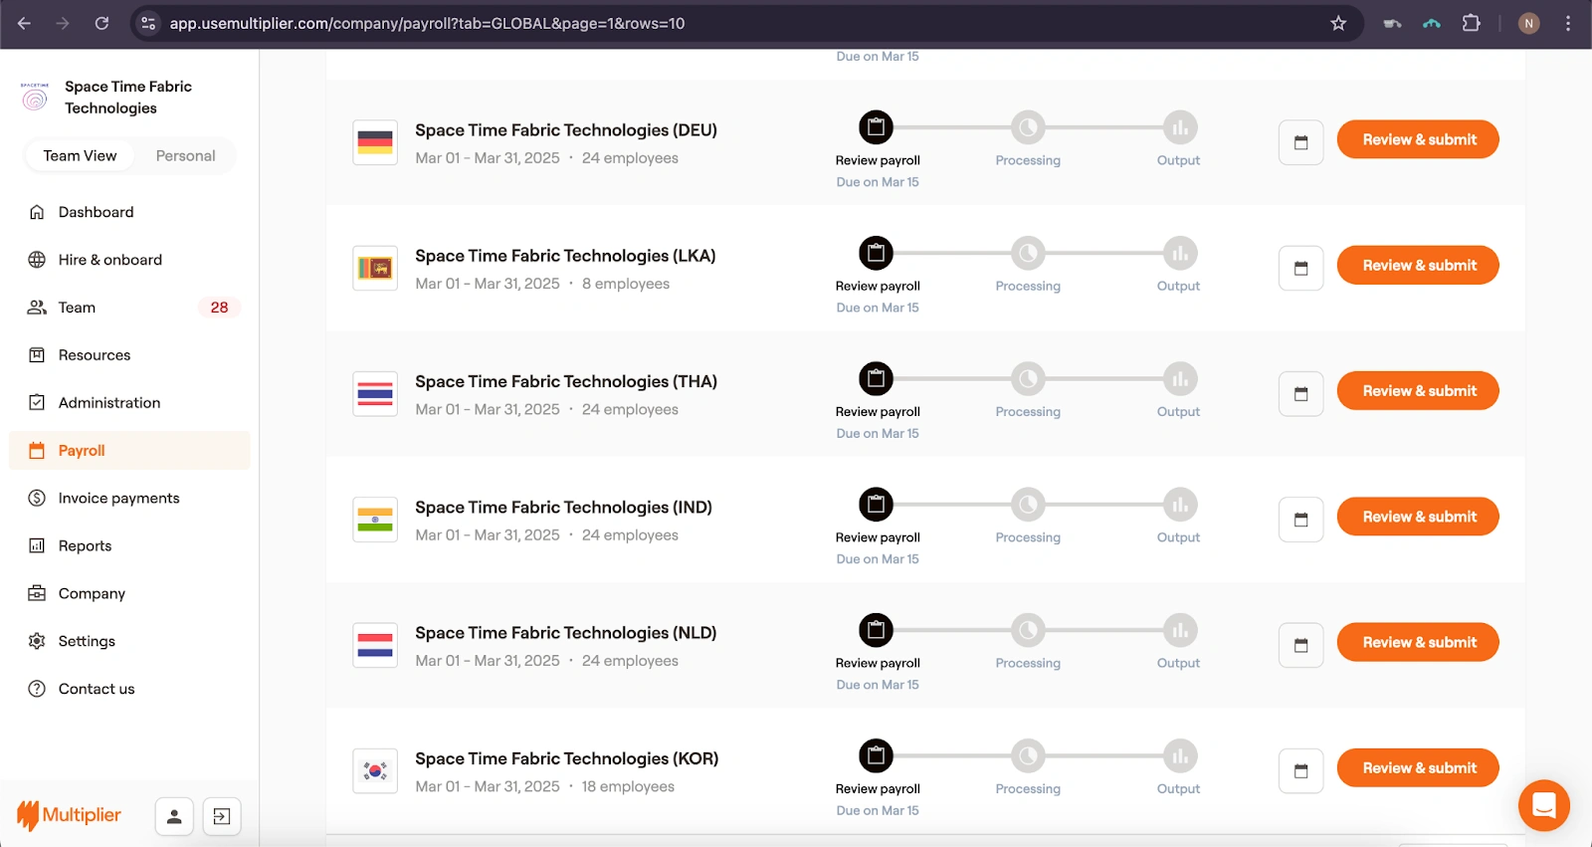Click Review payroll step icon in DEU row
Screen dimensions: 1592x847
point(876,127)
